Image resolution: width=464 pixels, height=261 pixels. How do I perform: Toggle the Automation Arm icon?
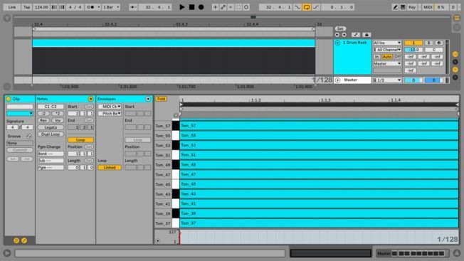click(223, 7)
